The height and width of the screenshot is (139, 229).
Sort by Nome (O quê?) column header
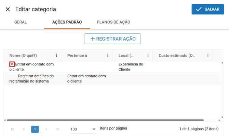(23, 55)
